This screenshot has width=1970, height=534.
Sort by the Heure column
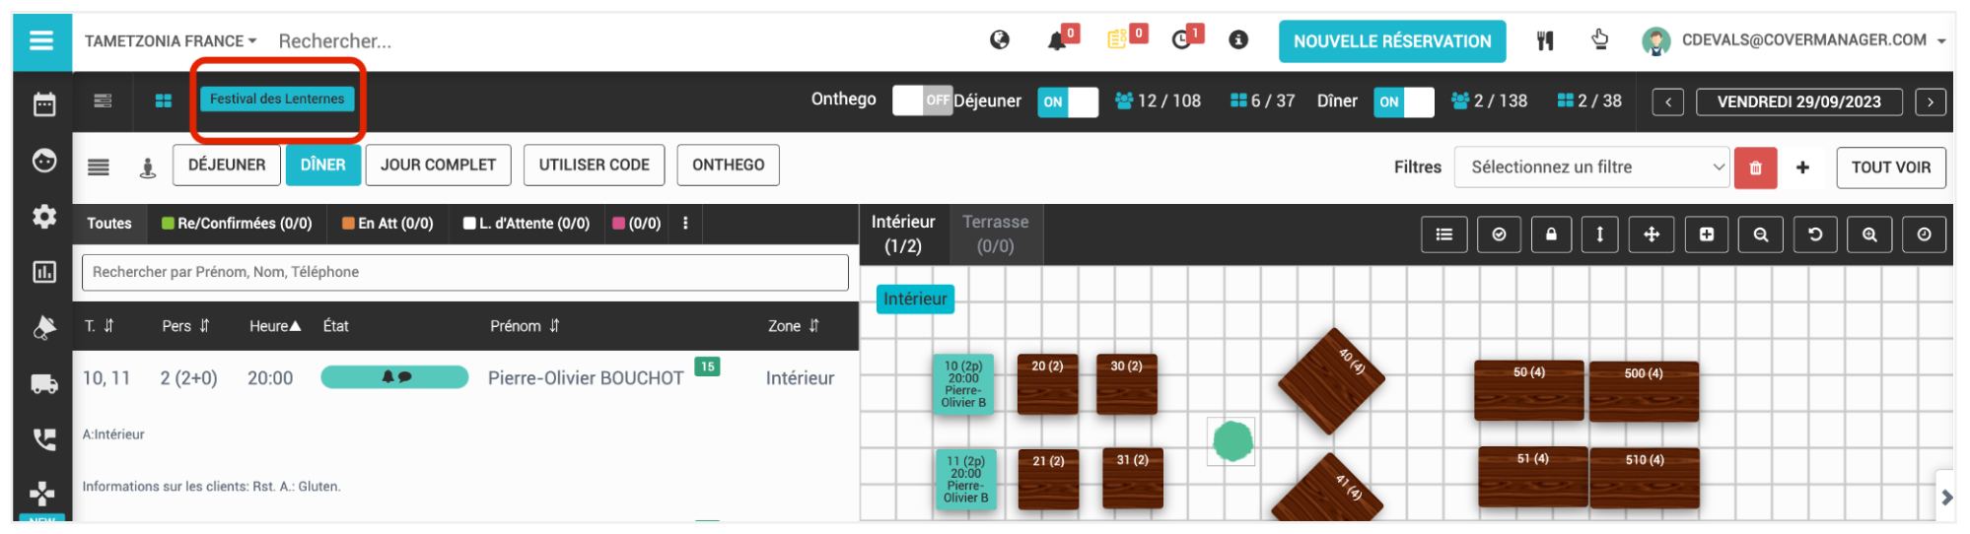[275, 326]
